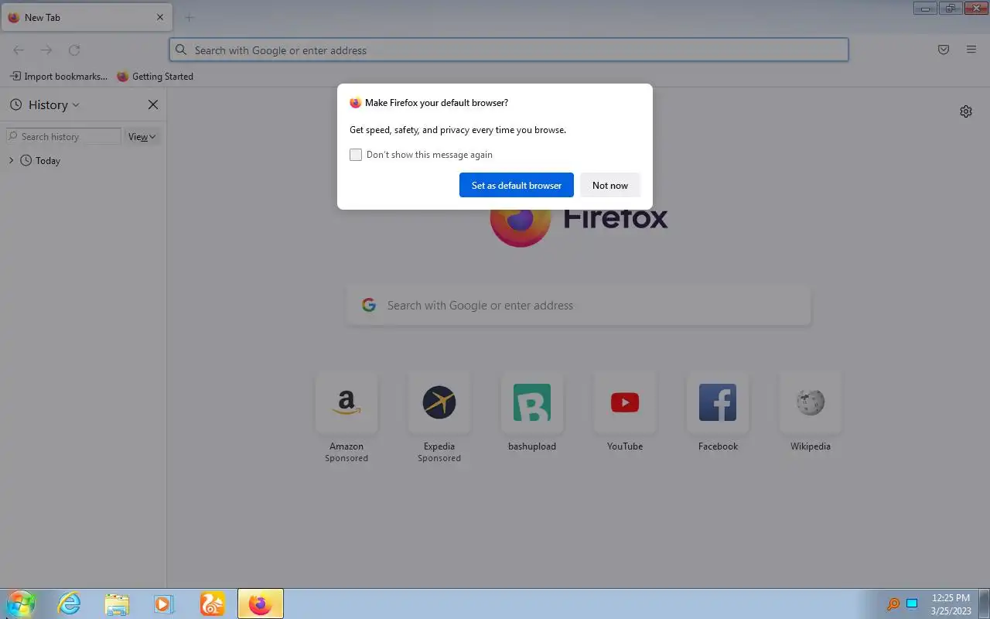Open Windows Media Player from taskbar
This screenshot has width=990, height=619.
(164, 604)
